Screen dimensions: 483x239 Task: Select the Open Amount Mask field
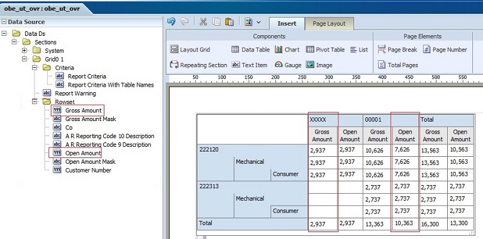tap(84, 162)
